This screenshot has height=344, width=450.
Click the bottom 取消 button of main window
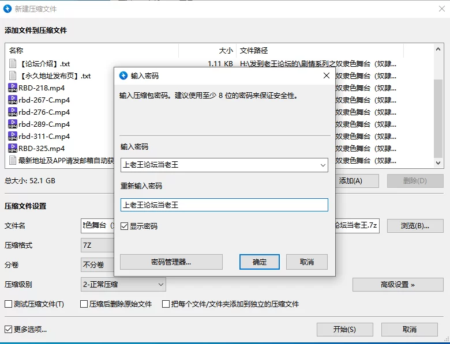[409, 330]
